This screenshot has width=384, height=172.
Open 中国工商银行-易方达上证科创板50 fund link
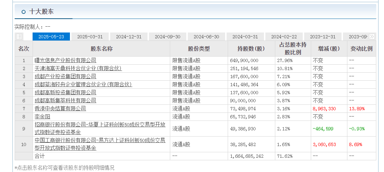(x=100, y=144)
